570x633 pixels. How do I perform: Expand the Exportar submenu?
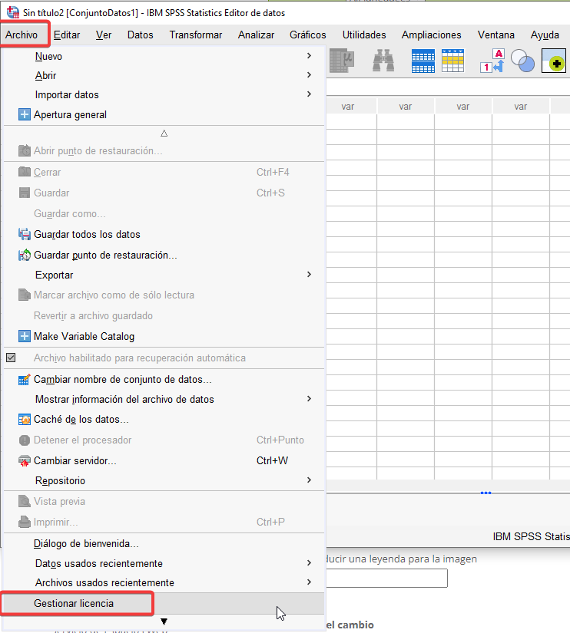(x=55, y=275)
